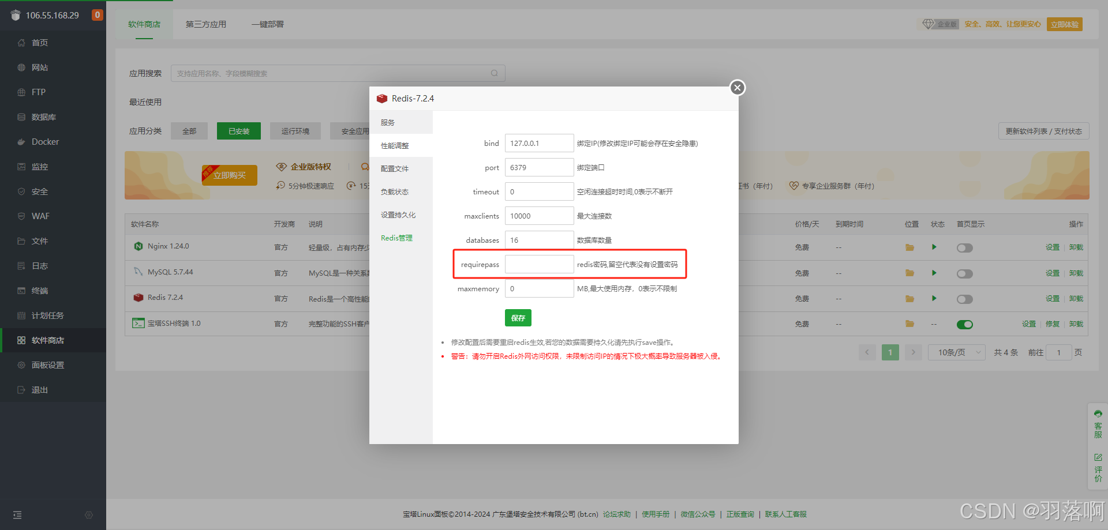1108x530 pixels.
Task: Go to the previous page arrow
Action: (867, 352)
